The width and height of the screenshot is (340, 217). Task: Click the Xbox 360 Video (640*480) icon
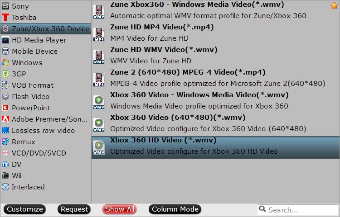tap(99, 124)
